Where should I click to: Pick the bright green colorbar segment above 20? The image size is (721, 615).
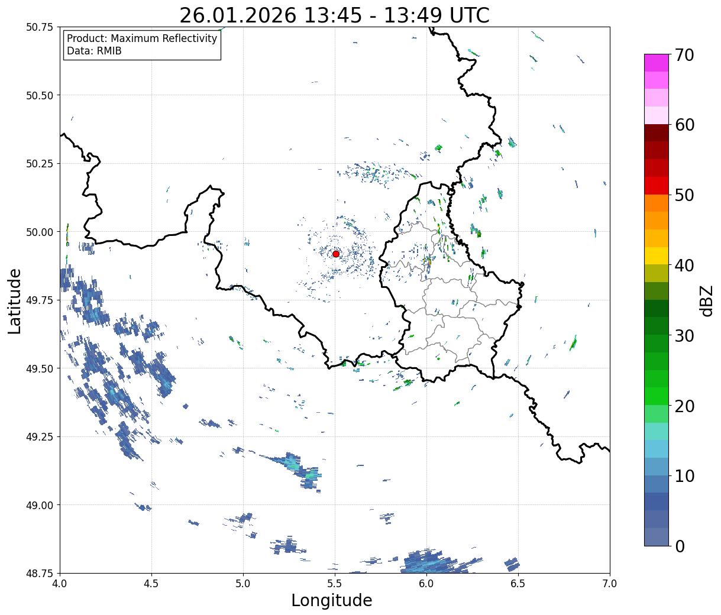[x=657, y=396]
